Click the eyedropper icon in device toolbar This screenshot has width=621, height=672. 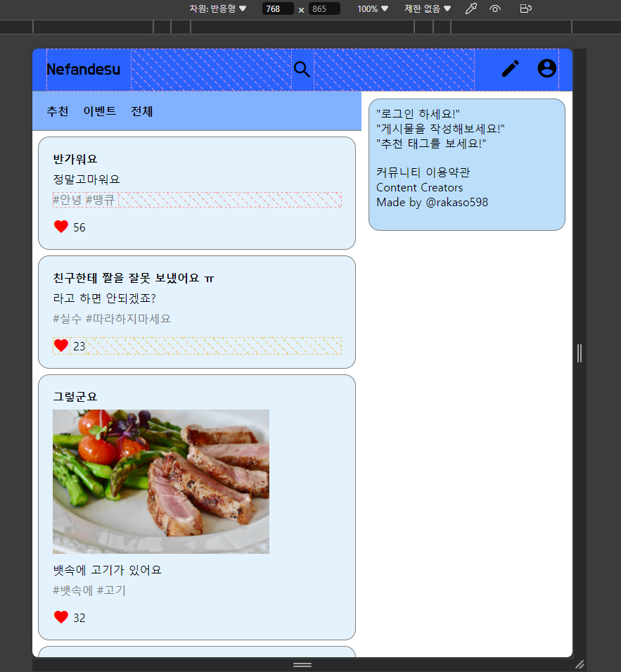(471, 8)
